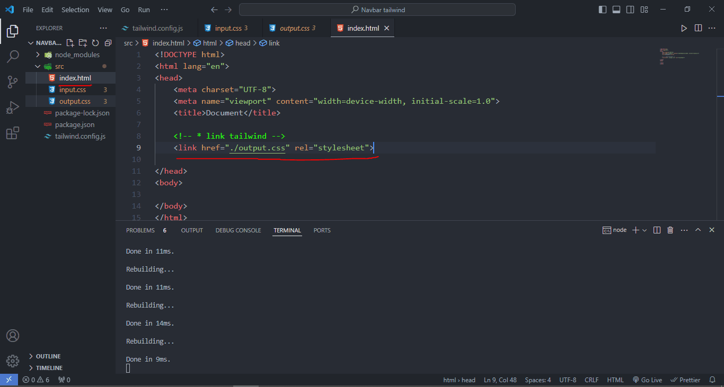Open the Extensions view
This screenshot has width=724, height=387.
pos(13,133)
